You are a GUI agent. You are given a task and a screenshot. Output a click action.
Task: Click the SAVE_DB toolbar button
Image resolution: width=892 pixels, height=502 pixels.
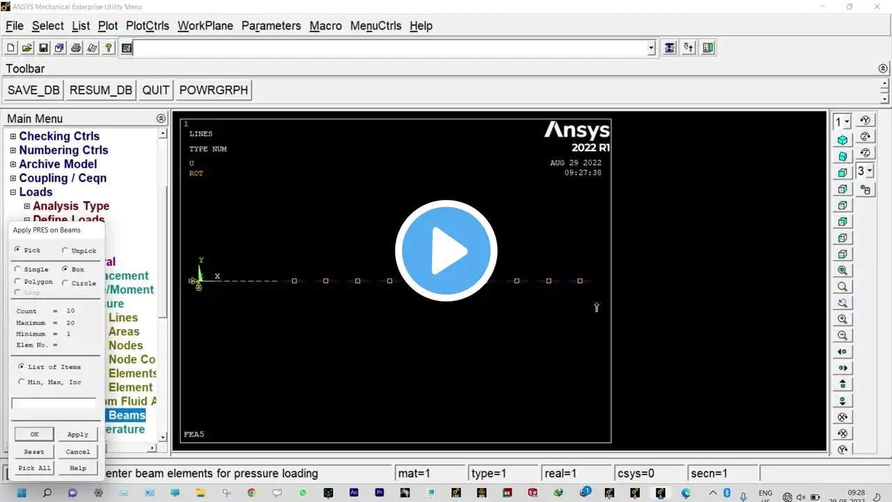click(x=33, y=91)
